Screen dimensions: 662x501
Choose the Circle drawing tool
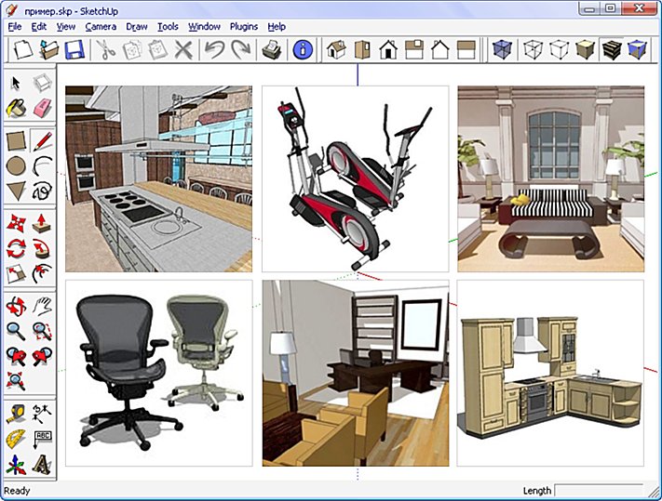tap(17, 166)
